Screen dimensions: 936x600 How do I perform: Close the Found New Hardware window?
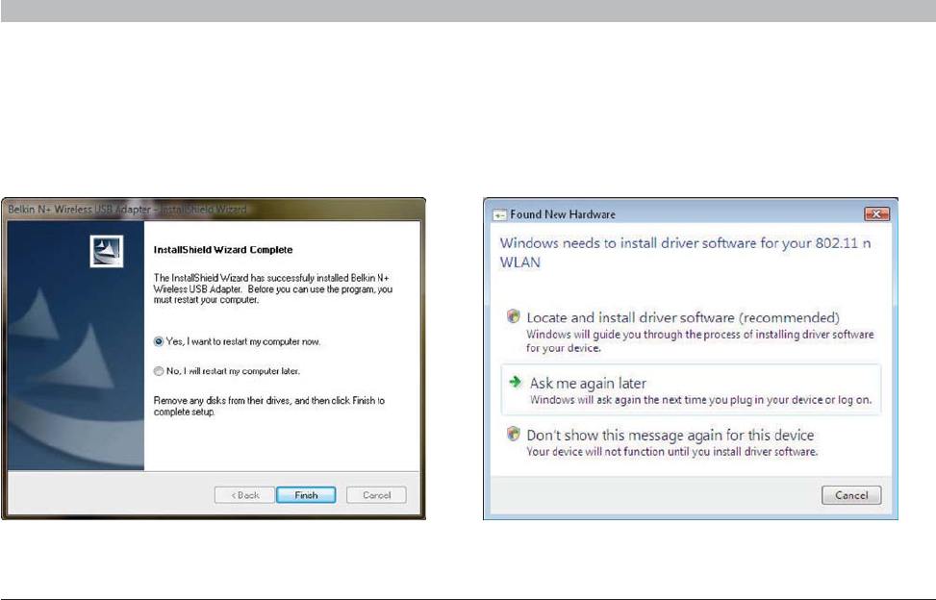(x=877, y=213)
